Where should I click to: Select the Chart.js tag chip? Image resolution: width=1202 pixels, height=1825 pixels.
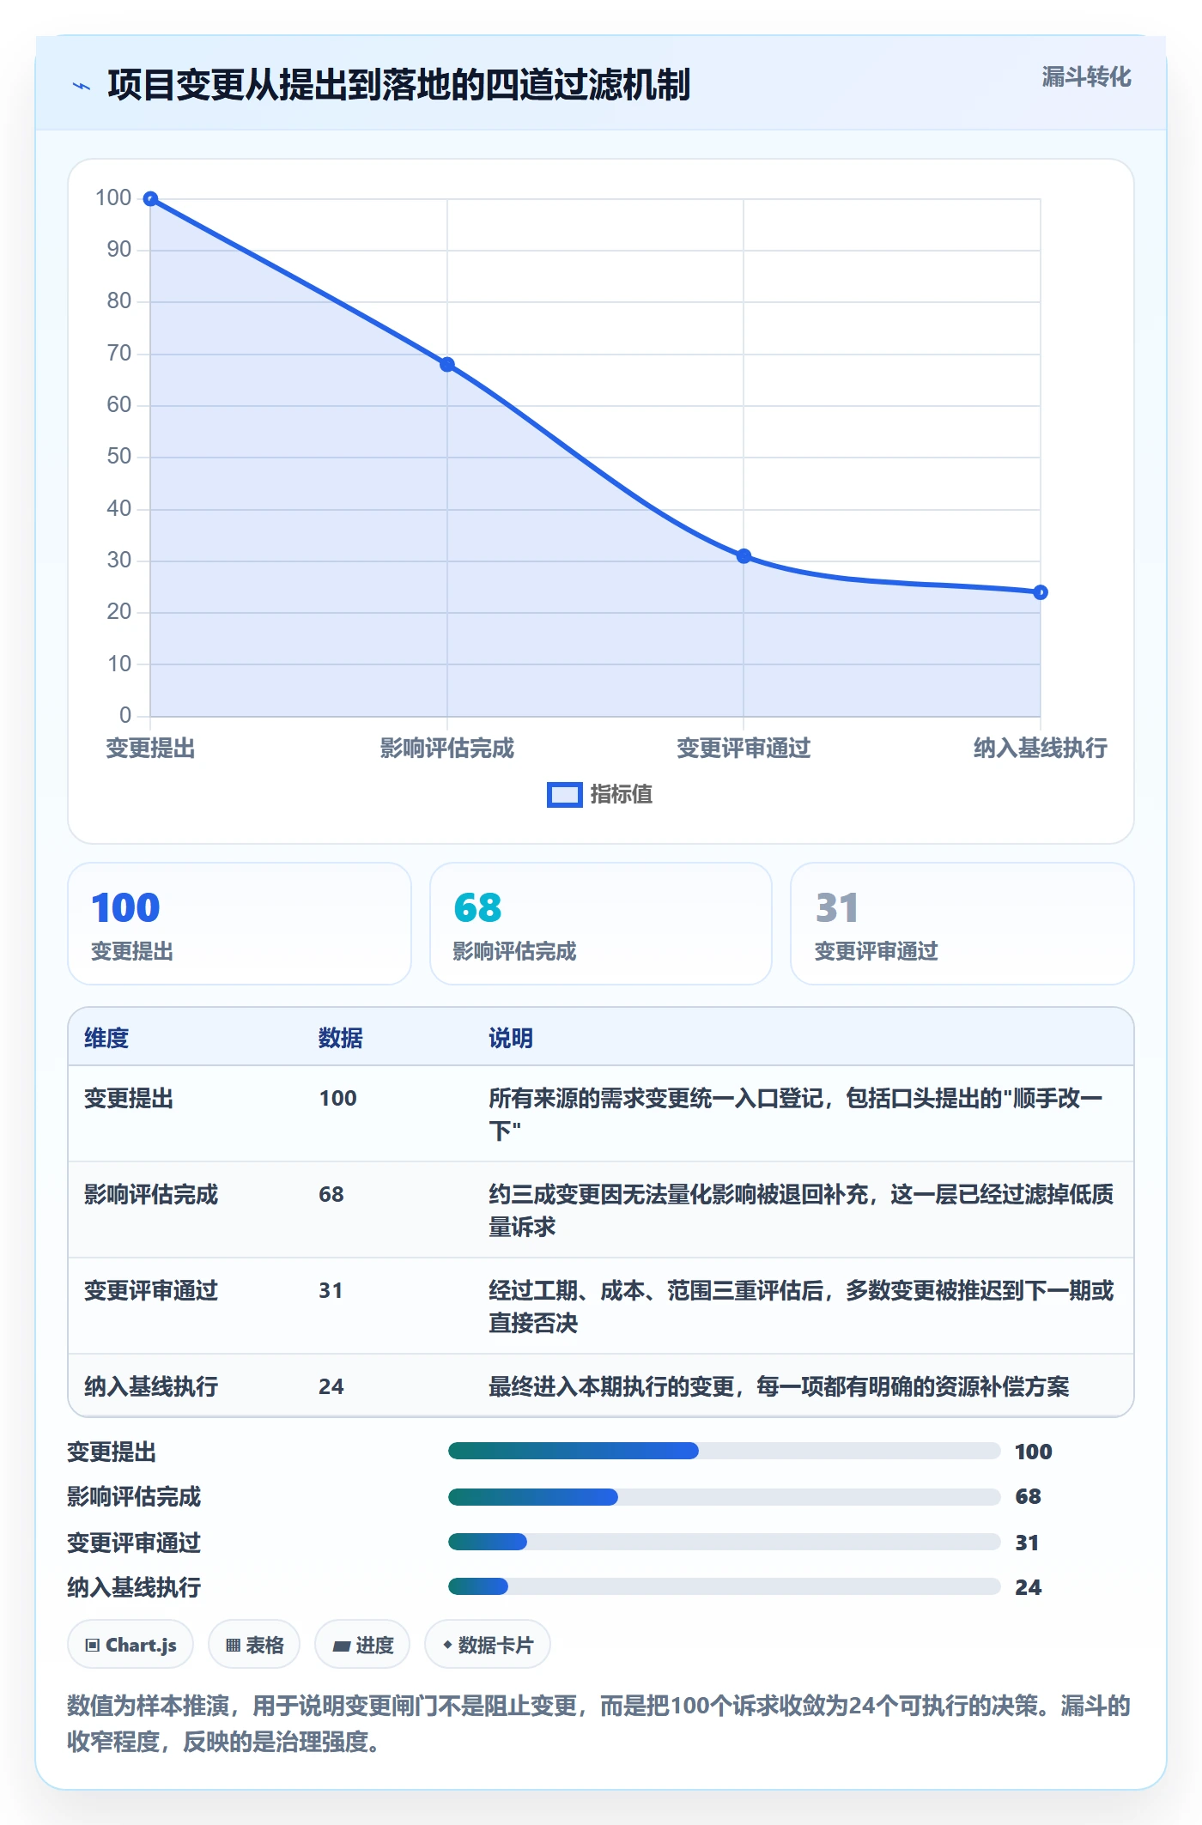[131, 1645]
